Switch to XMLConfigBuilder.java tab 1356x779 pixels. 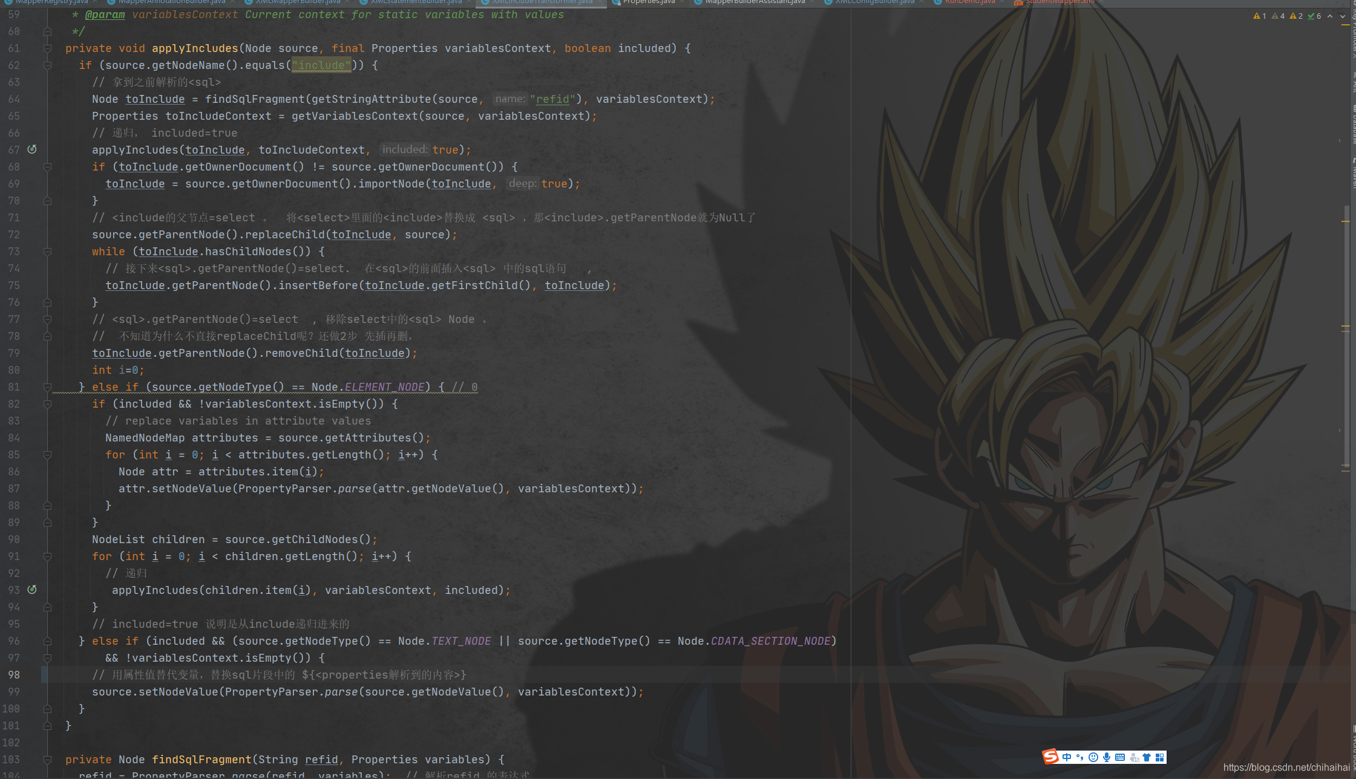pyautogui.click(x=874, y=2)
